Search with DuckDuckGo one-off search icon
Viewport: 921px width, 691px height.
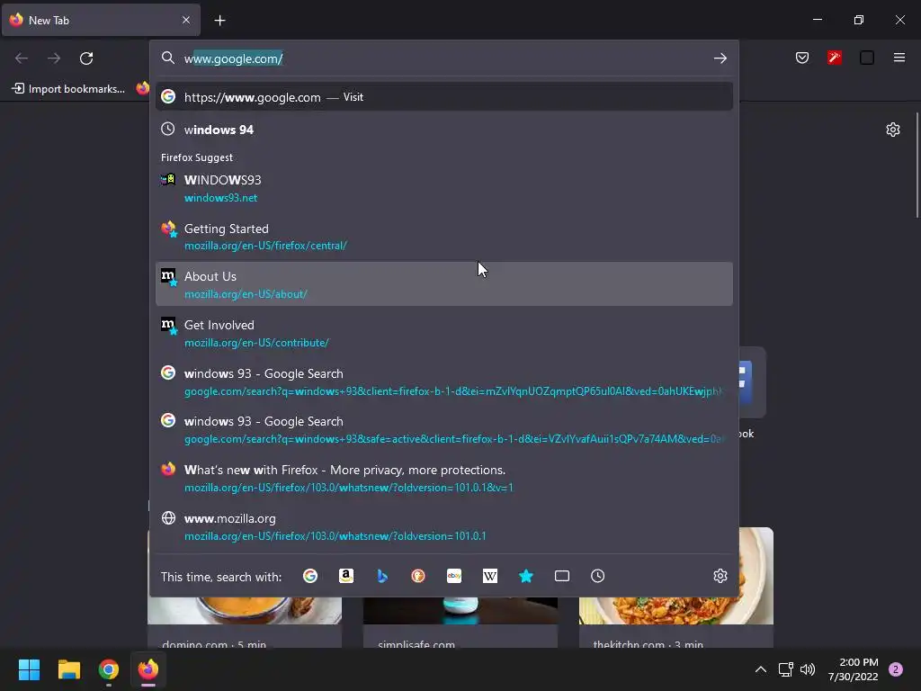(418, 577)
